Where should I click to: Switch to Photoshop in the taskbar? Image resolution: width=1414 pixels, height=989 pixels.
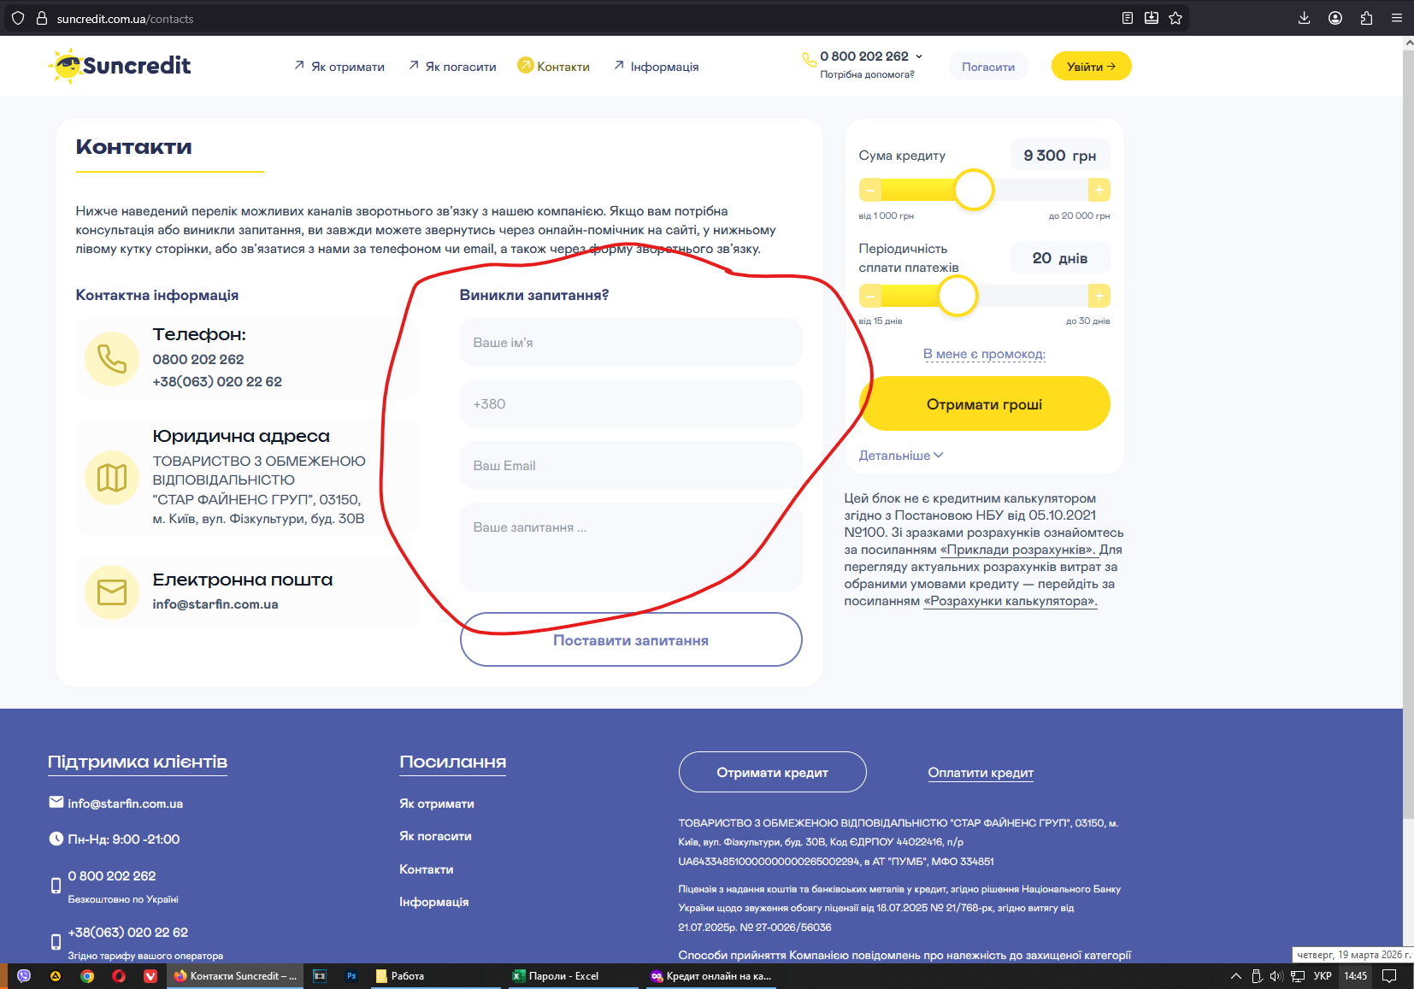coord(351,976)
